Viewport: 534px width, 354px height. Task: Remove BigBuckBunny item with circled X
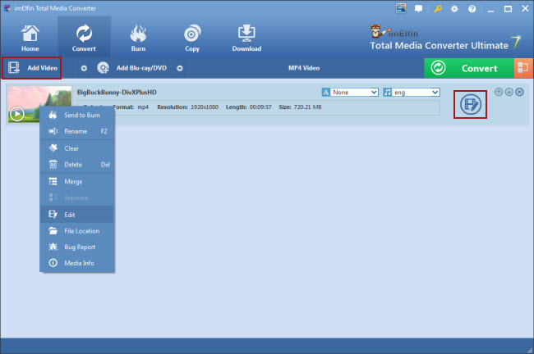click(519, 92)
